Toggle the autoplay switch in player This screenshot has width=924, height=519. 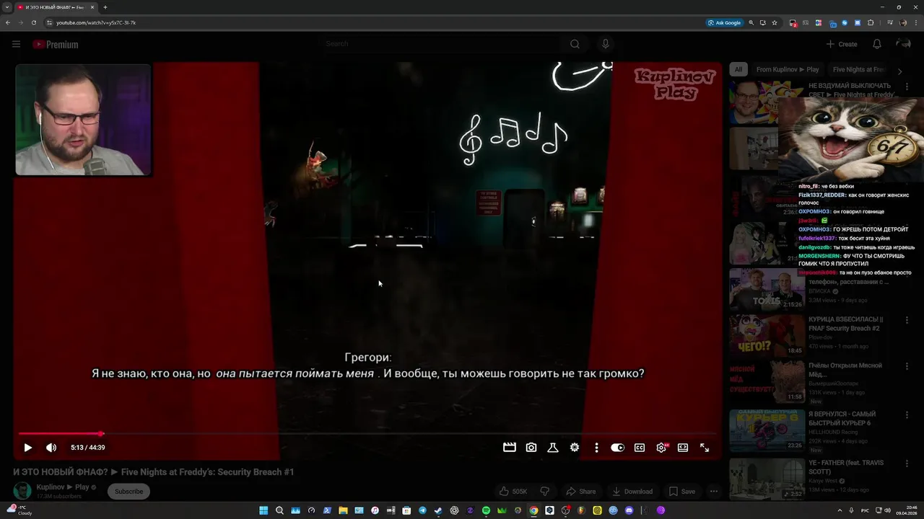point(618,448)
